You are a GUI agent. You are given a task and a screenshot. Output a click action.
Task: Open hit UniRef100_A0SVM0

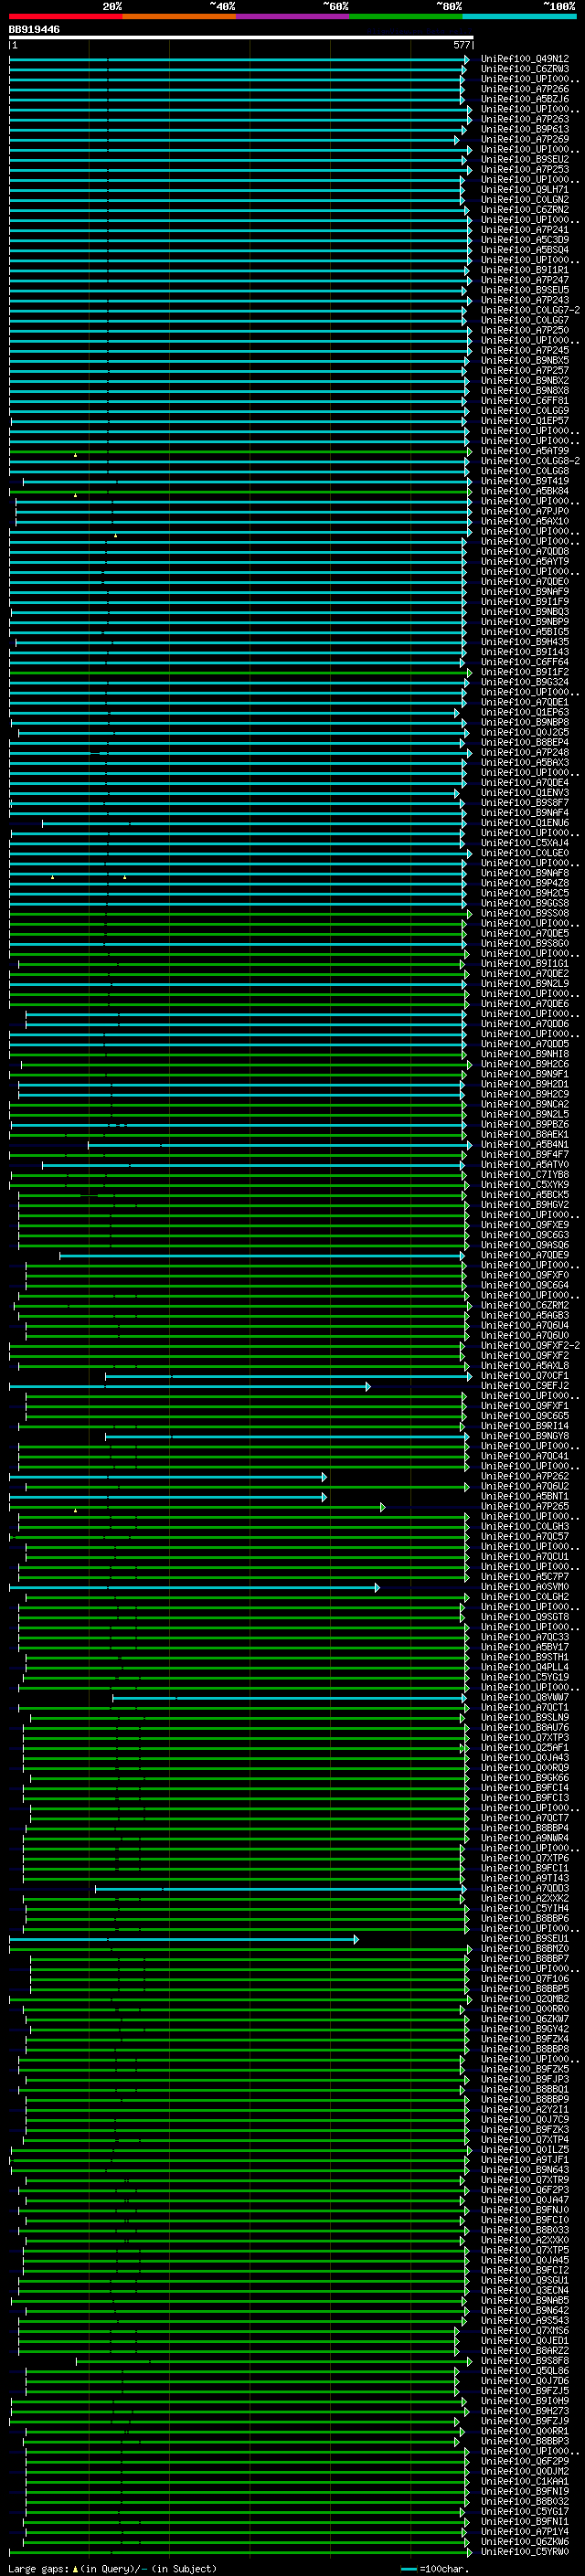pyautogui.click(x=524, y=1587)
